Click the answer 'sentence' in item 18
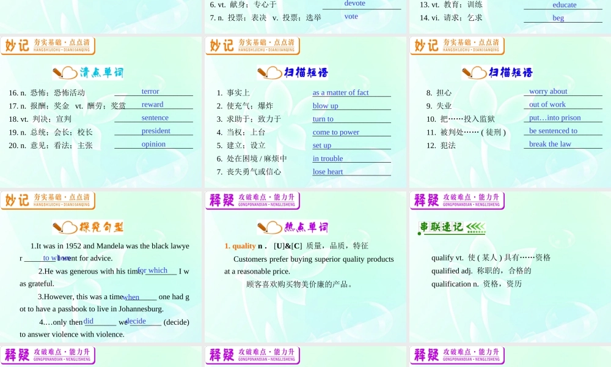 pos(155,118)
